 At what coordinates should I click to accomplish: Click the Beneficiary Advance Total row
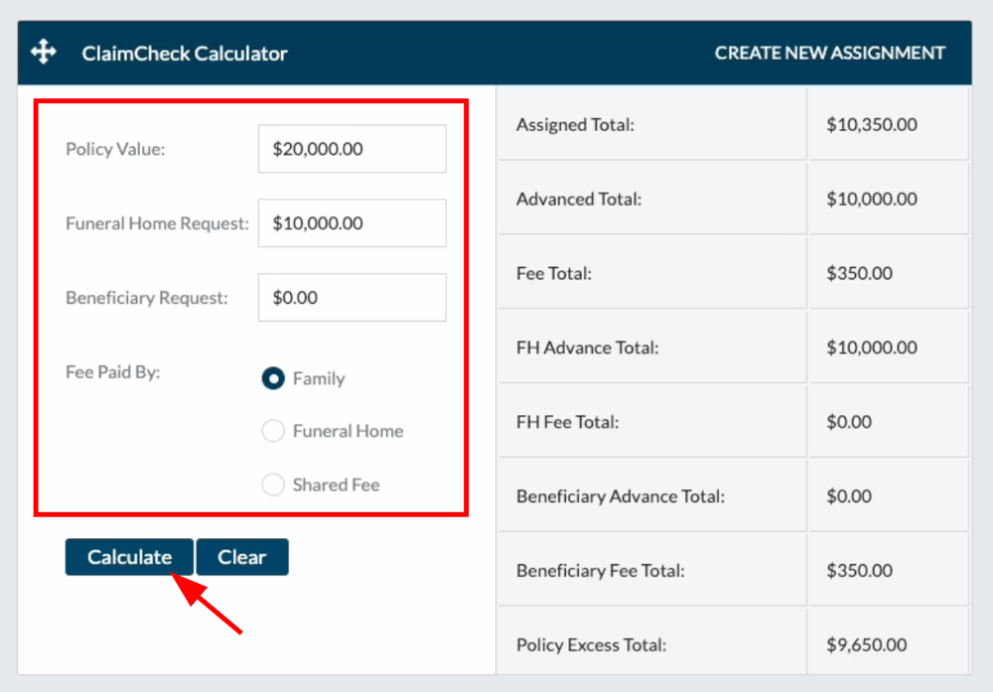pos(651,495)
